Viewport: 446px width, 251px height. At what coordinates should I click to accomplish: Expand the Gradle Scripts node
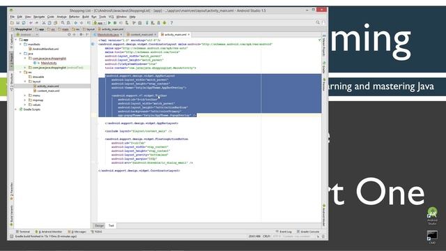[x=16, y=109]
